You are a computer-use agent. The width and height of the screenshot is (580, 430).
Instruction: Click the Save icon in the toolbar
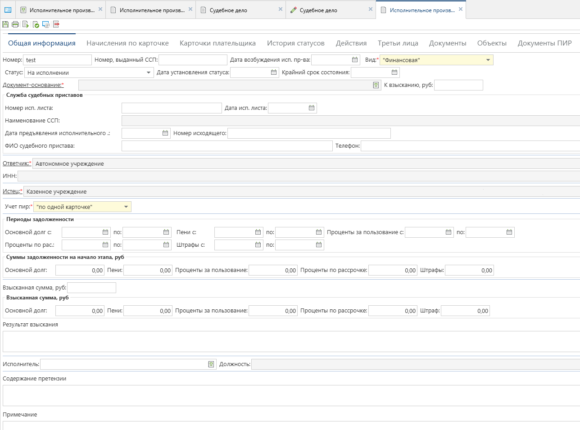(5, 24)
